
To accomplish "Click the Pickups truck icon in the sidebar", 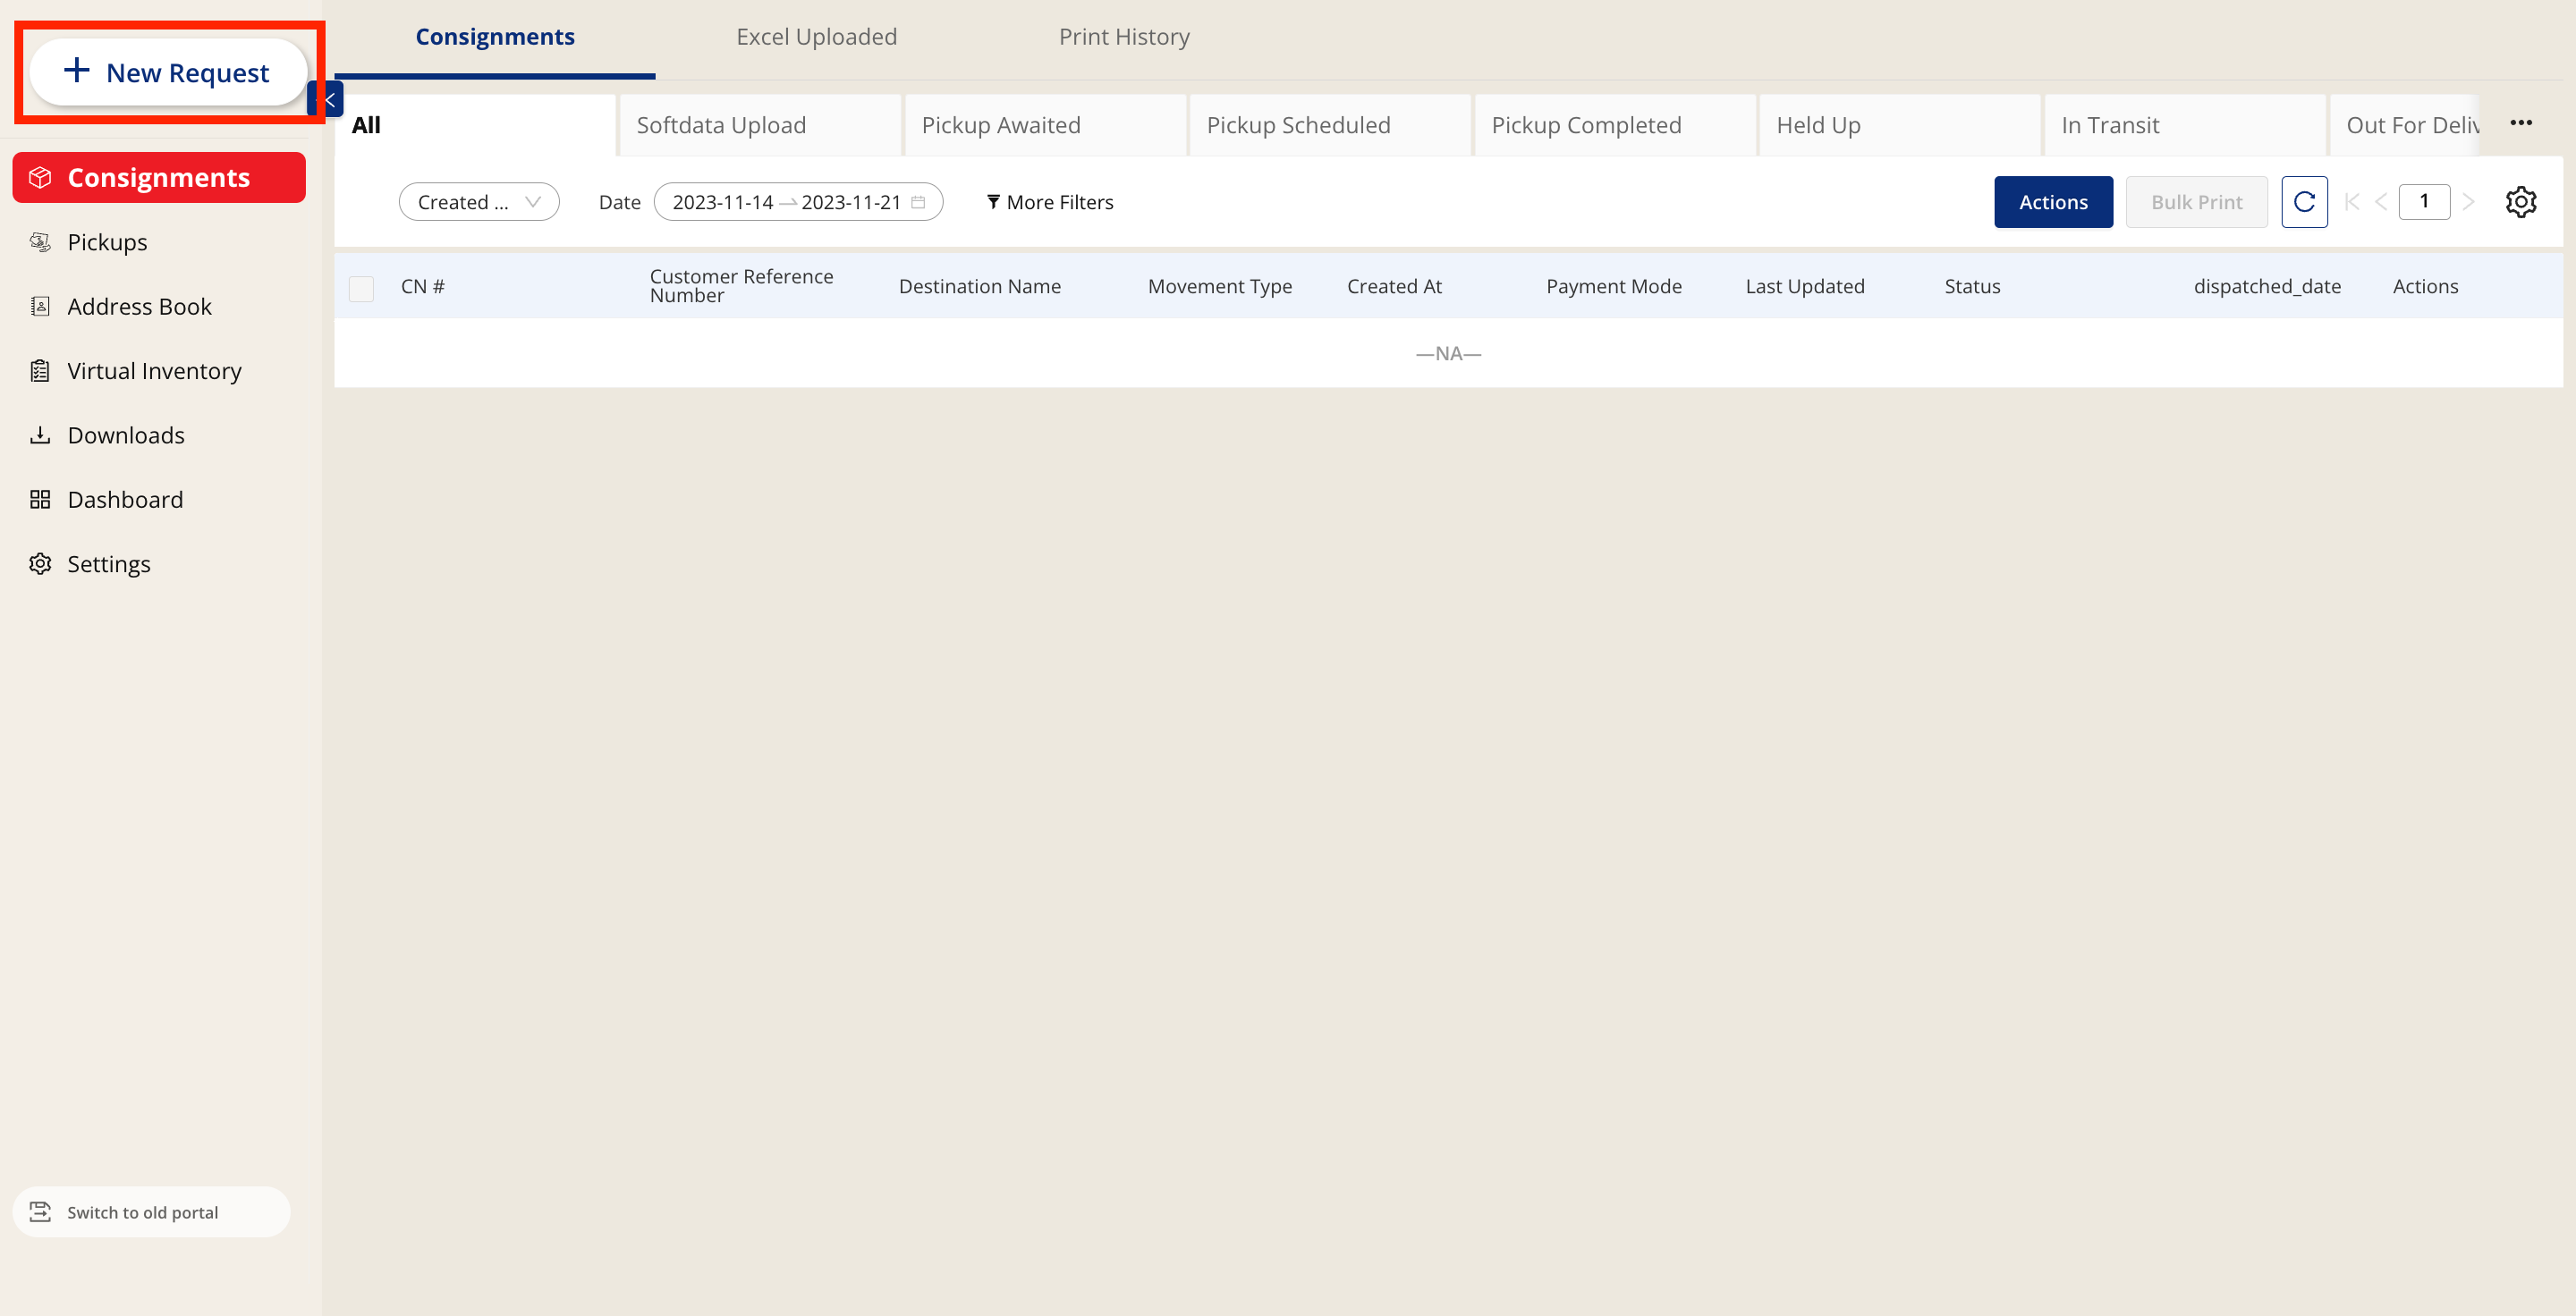I will 40,241.
